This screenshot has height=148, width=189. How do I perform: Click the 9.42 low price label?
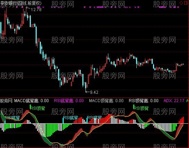pos(94,92)
